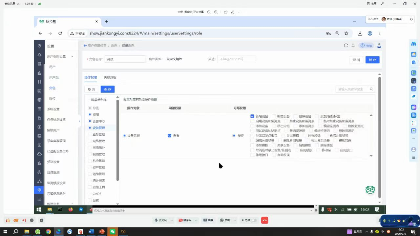This screenshot has height=236, width=420.
Task: Check the 业务管理 menu checkbox
Action: pyautogui.click(x=90, y=134)
